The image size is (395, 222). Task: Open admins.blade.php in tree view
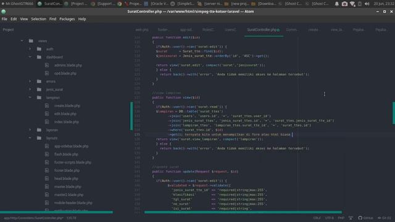(x=68, y=65)
